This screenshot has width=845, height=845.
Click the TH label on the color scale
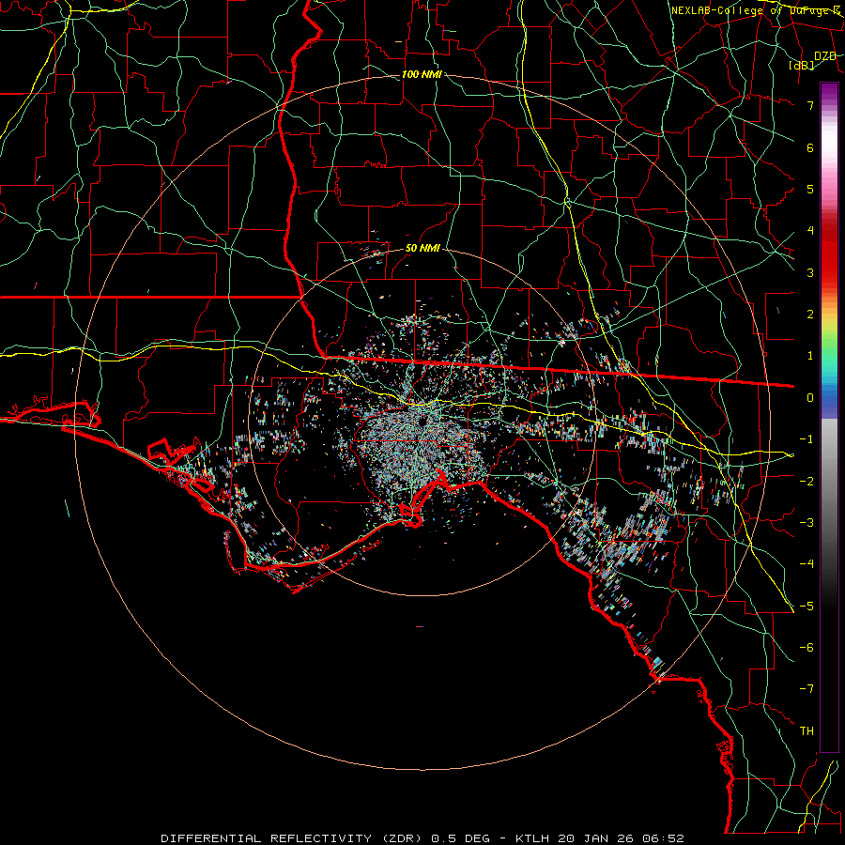(807, 731)
